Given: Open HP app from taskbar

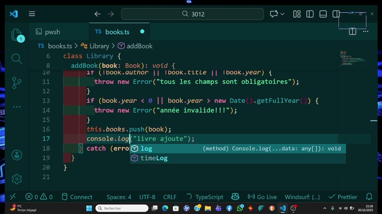Looking at the screenshot, I should click(x=187, y=208).
